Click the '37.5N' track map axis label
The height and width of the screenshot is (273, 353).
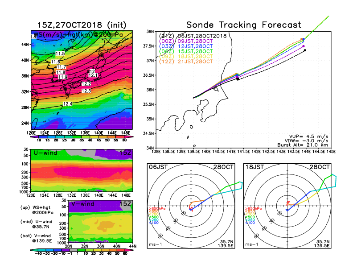(148, 46)
